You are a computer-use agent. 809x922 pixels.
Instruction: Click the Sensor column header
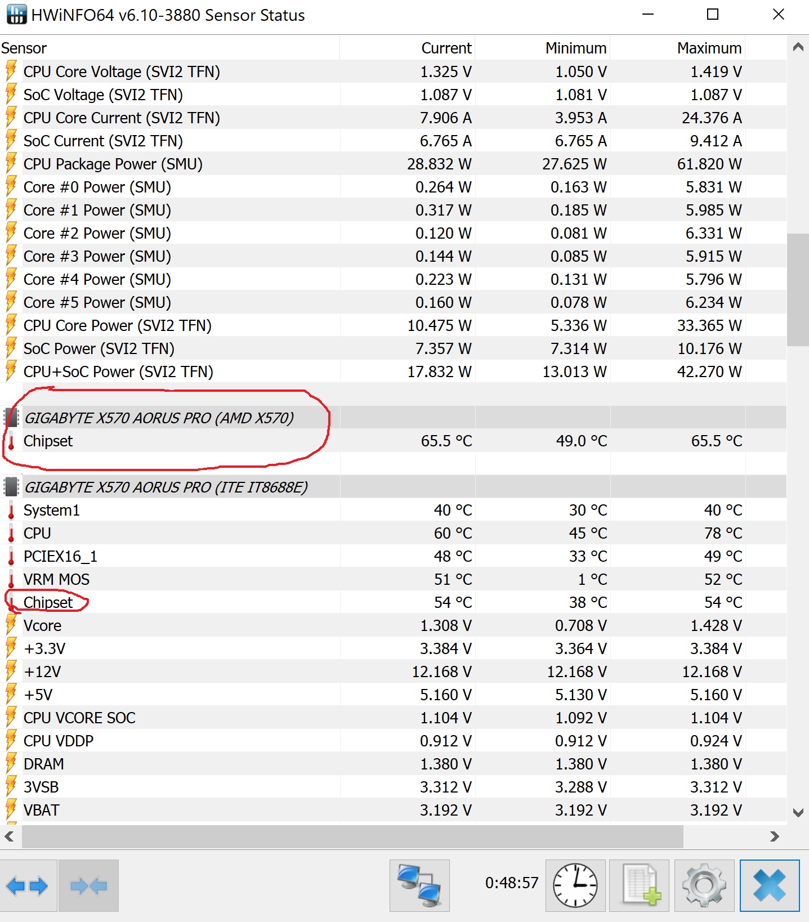169,48
